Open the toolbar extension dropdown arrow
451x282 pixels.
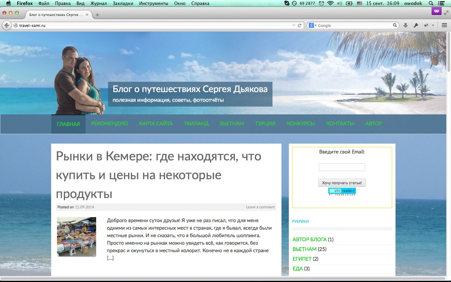(x=433, y=25)
